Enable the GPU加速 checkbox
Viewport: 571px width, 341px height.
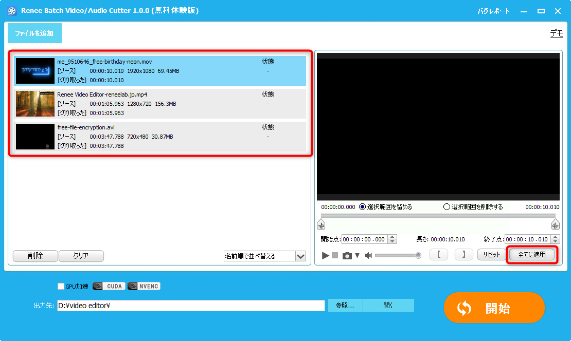(x=61, y=286)
